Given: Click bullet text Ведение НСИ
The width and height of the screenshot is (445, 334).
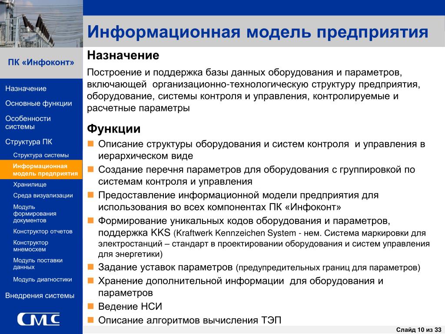Looking at the screenshot, I should (x=130, y=307).
